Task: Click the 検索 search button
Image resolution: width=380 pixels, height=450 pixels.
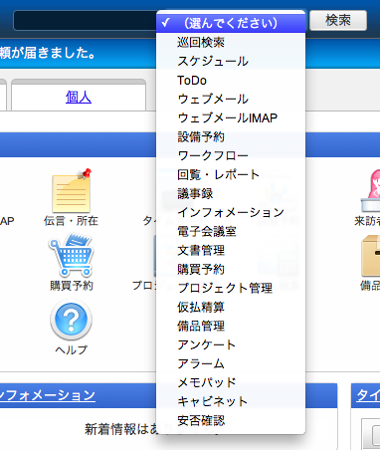Action: click(338, 20)
